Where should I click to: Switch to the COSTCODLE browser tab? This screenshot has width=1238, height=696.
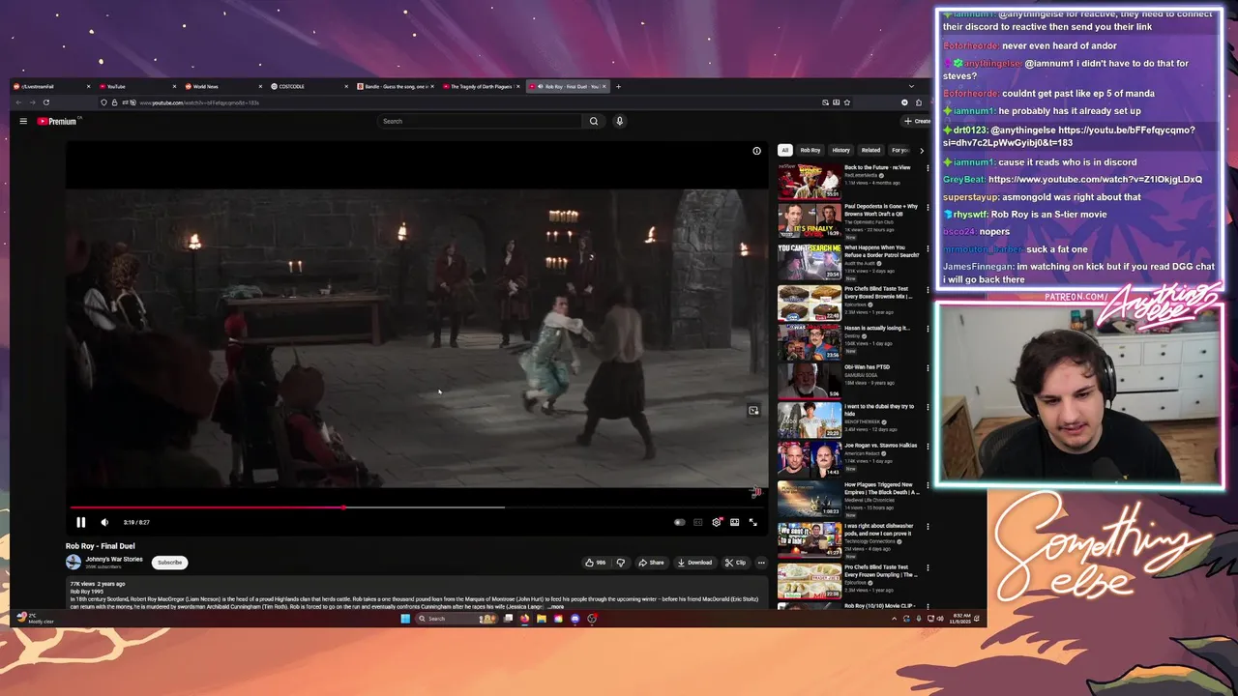click(x=308, y=86)
